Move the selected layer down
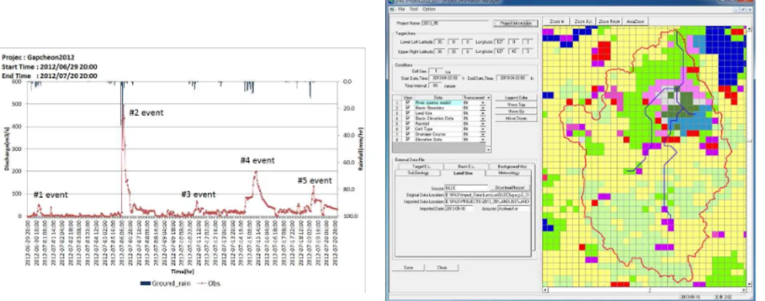Screen dimensions: 765x301 tap(516, 118)
